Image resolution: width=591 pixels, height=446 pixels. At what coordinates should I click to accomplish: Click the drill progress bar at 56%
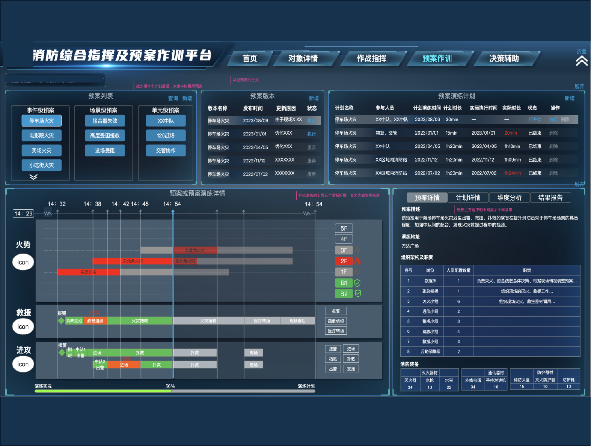click(x=171, y=391)
